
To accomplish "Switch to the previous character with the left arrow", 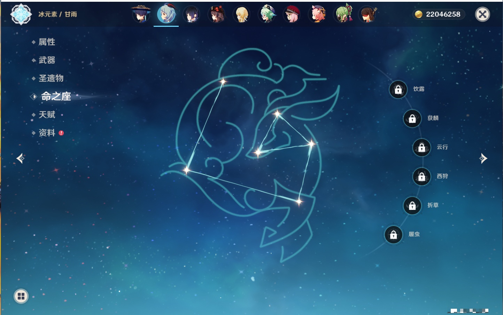I will click(x=20, y=158).
